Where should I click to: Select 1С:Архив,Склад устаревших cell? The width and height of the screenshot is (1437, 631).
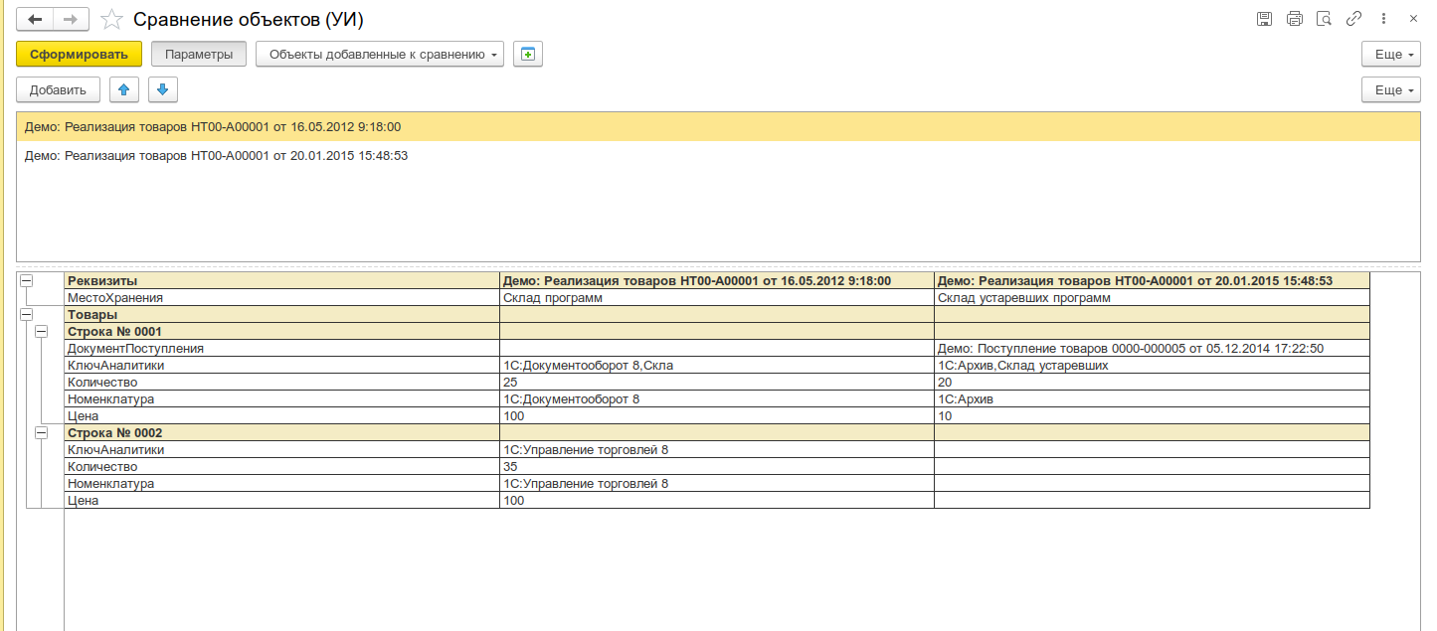(x=1153, y=365)
